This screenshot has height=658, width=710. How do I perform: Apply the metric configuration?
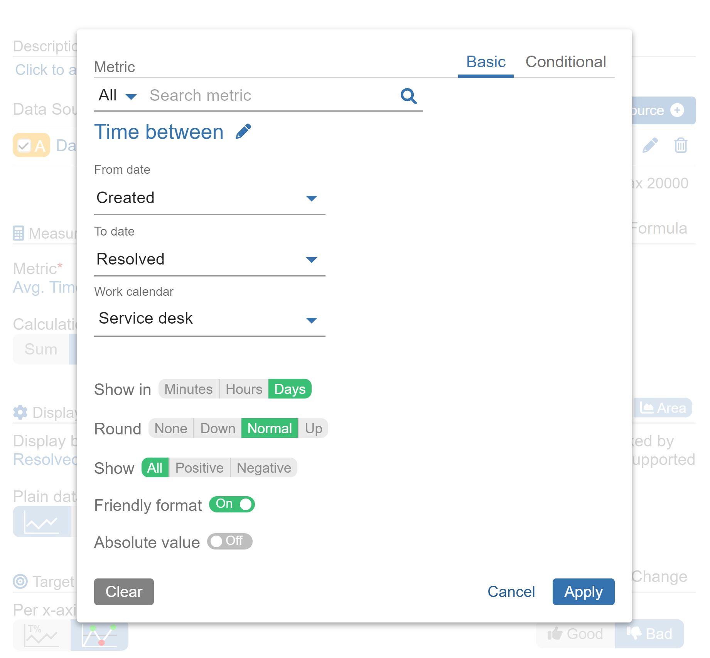pos(583,592)
